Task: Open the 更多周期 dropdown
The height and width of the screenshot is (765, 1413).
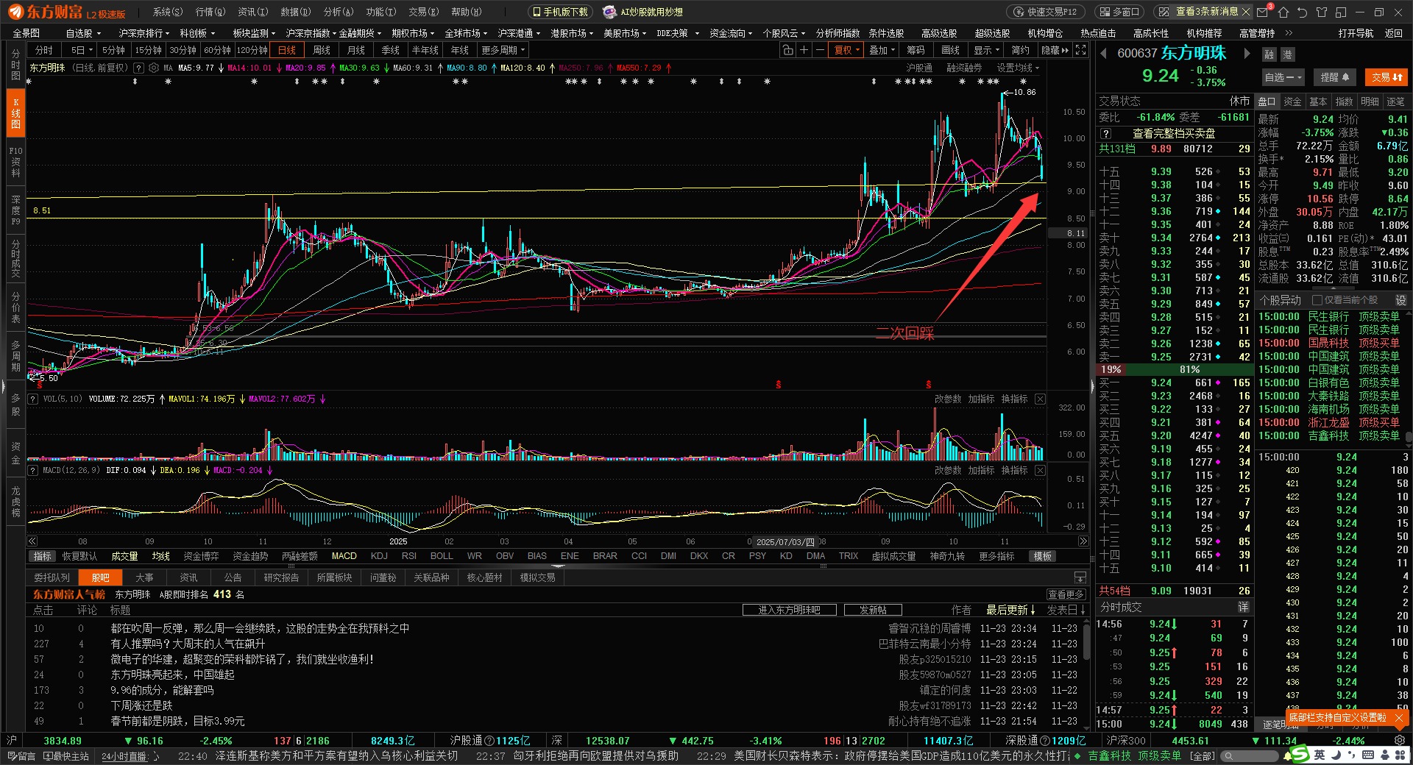Action: pos(503,50)
